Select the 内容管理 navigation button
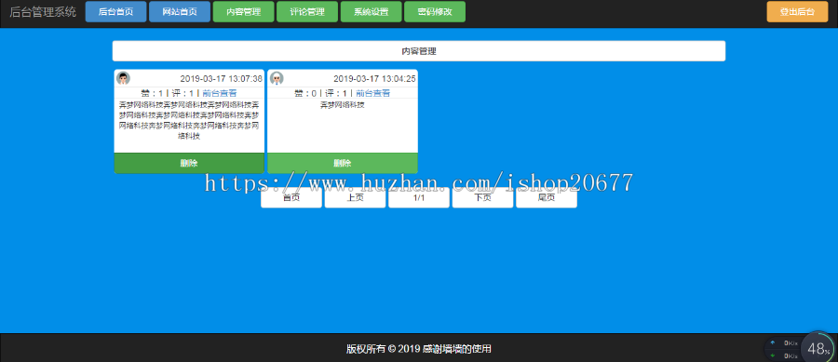Image resolution: width=838 pixels, height=362 pixels. point(243,12)
